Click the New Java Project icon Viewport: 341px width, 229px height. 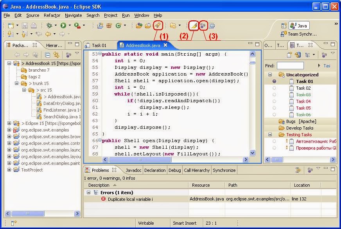[x=100, y=26]
